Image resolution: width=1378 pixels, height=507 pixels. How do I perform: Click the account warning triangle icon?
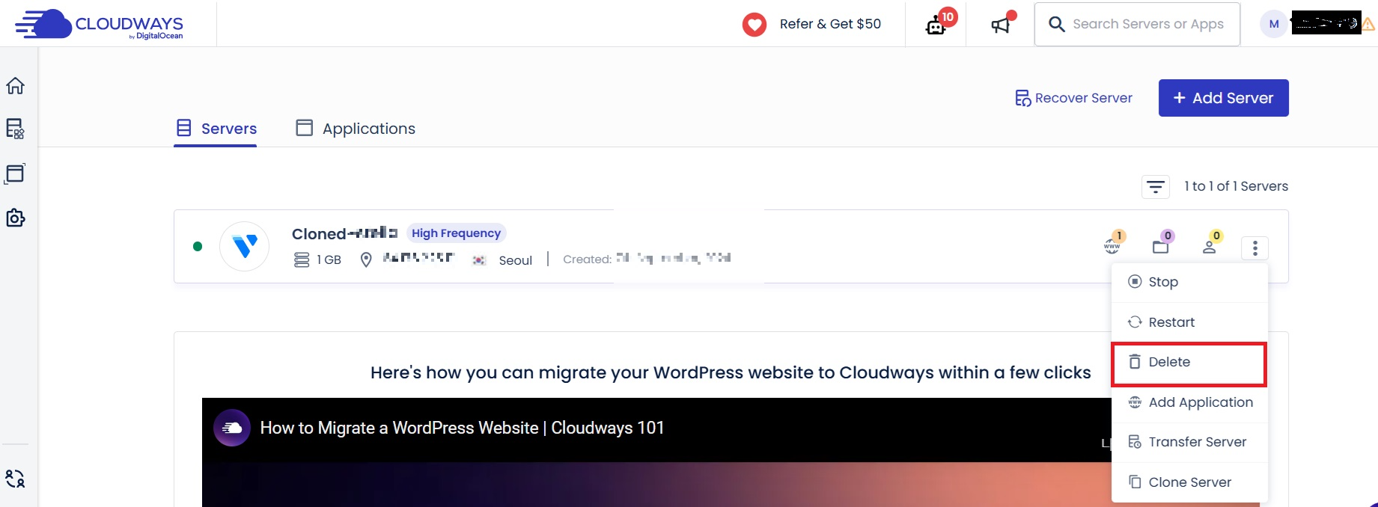coord(1368,24)
